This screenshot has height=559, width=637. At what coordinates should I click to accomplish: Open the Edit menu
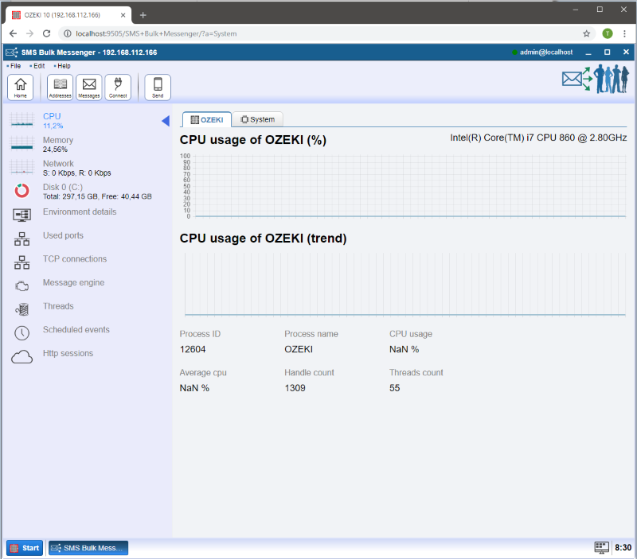tap(38, 66)
